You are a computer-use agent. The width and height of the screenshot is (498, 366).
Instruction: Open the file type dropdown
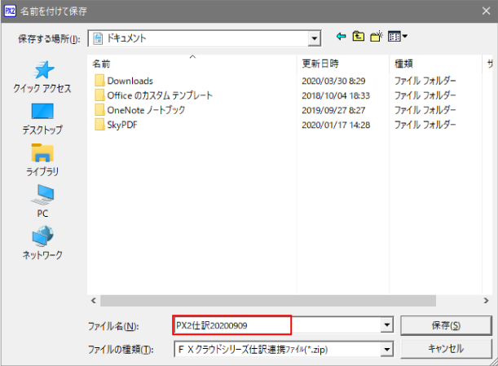coord(386,348)
